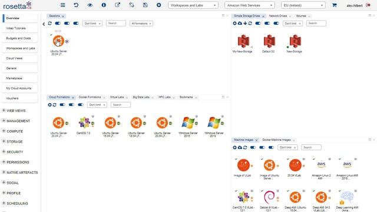Open My Cloud Accounts in sidebar

coord(20,88)
